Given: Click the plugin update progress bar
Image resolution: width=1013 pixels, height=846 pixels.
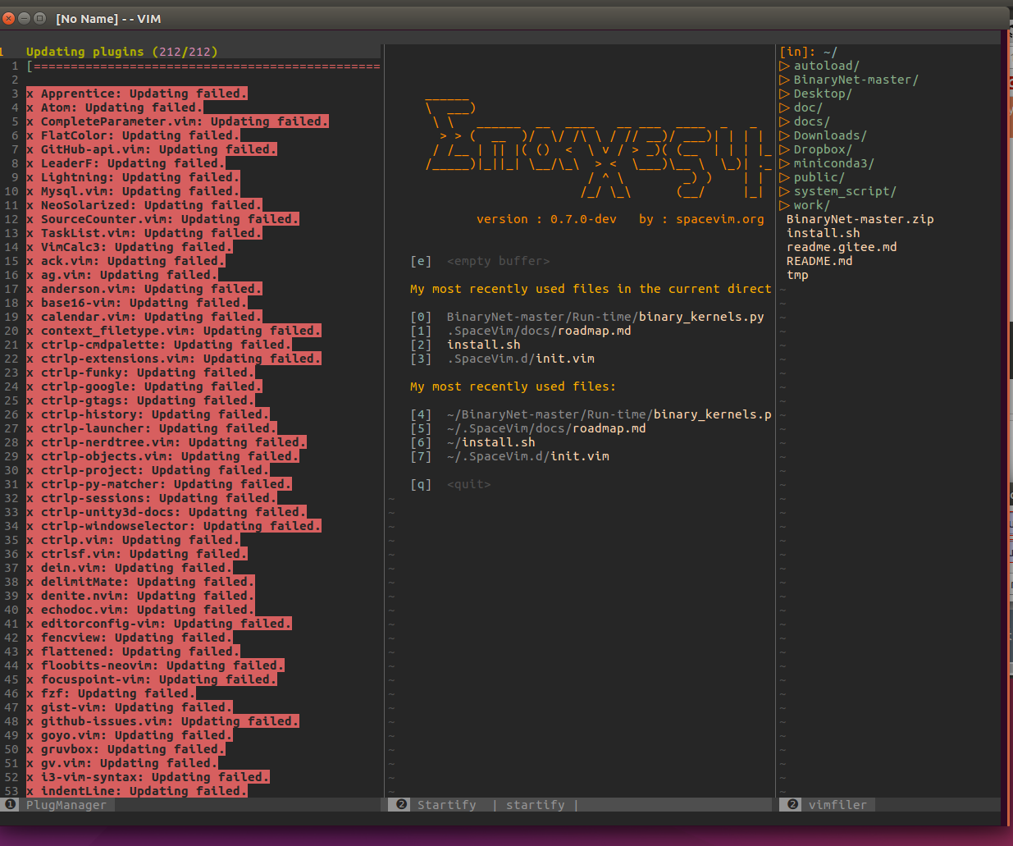Looking at the screenshot, I should pos(203,66).
